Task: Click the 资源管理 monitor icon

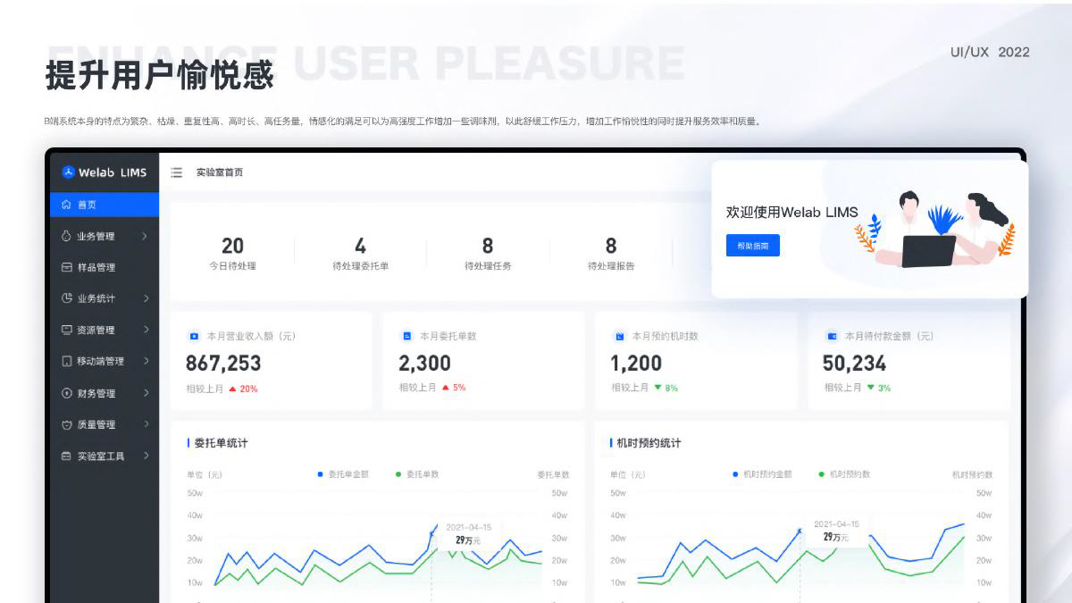Action: [66, 330]
